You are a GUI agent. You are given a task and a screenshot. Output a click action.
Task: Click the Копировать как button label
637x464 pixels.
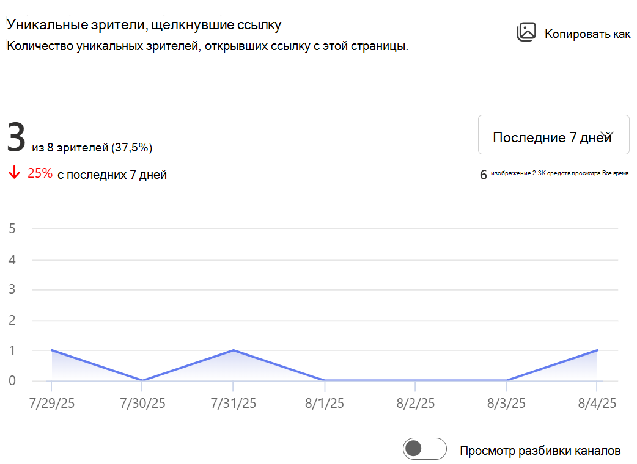click(x=587, y=34)
